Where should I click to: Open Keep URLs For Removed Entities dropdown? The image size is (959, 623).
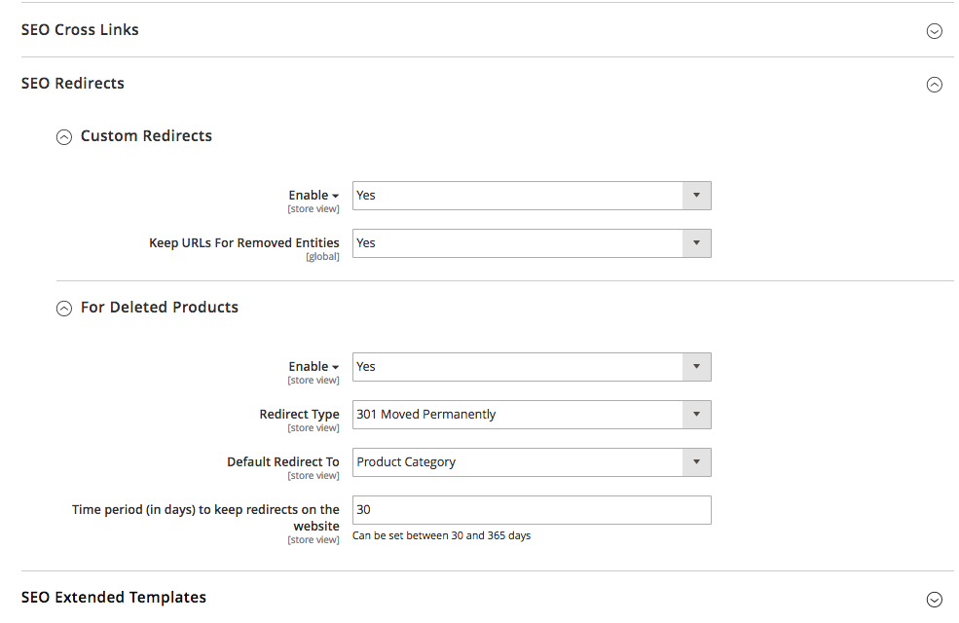point(532,243)
